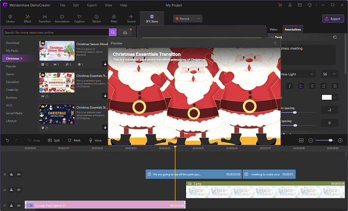Select Education category
Viewport: 348px width, 211px height.
[x=12, y=82]
